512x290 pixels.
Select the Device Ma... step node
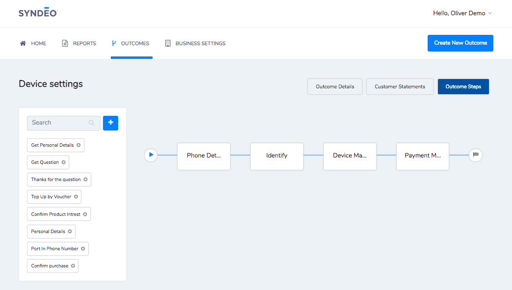click(350, 156)
